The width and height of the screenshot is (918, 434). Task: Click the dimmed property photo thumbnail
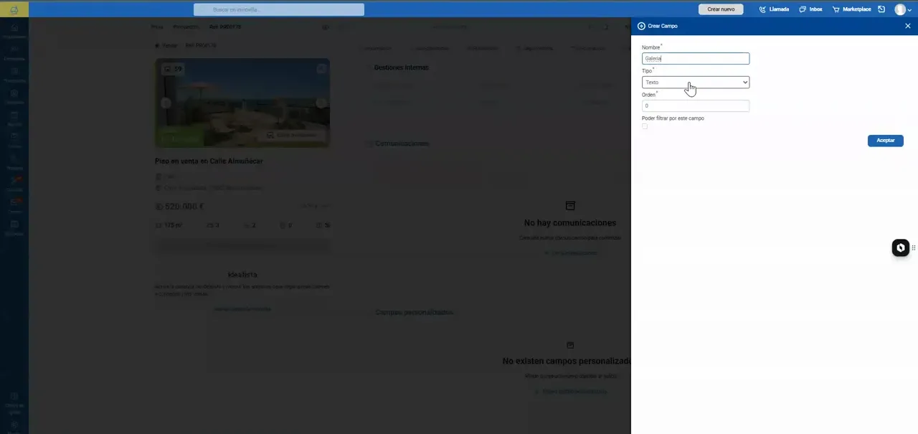pyautogui.click(x=242, y=103)
